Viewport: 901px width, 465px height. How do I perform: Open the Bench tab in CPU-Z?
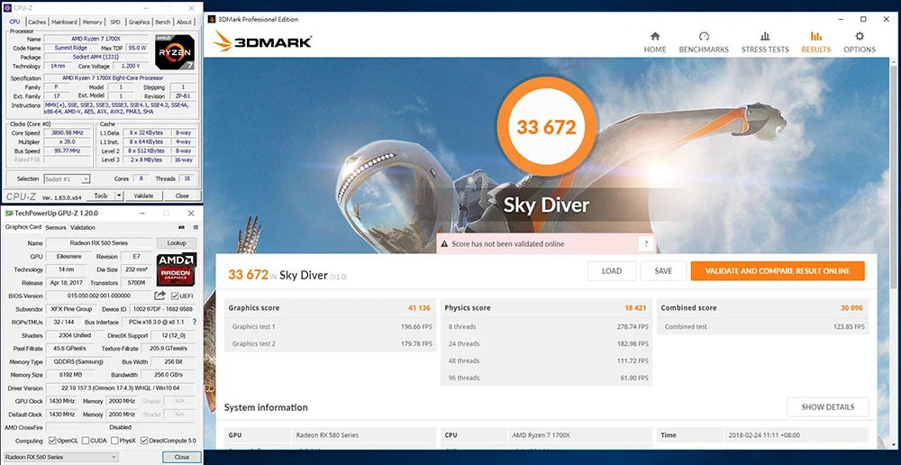coord(162,22)
